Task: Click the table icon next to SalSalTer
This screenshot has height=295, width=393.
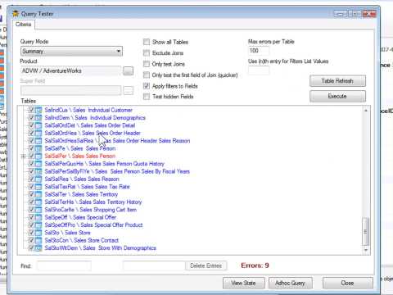Action: point(39,194)
